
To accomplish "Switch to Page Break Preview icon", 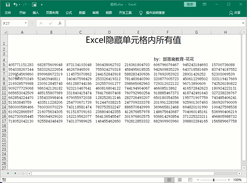I will pos(190,180).
